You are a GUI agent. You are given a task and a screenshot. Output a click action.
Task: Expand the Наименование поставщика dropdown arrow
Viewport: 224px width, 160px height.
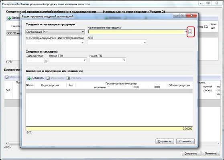(186, 32)
